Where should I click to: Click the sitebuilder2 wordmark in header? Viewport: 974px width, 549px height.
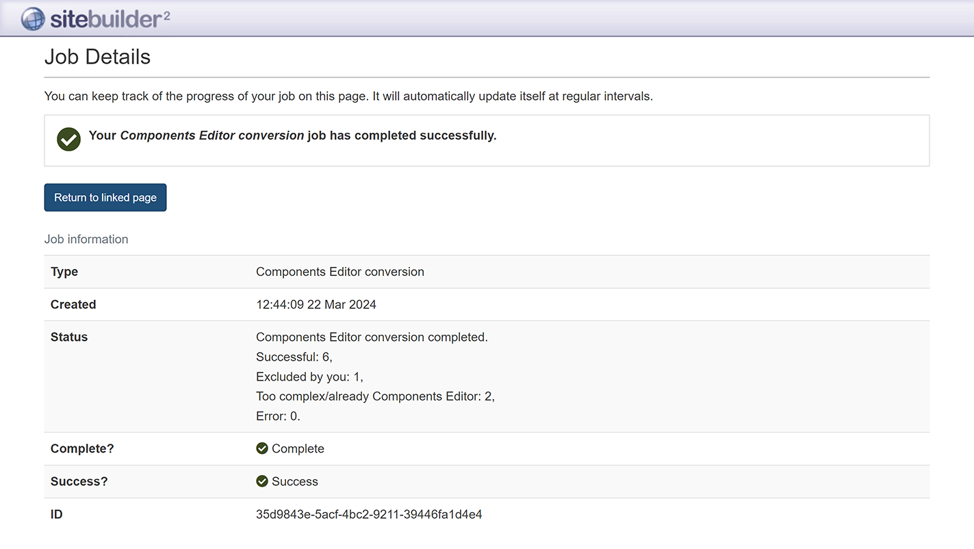pyautogui.click(x=110, y=19)
